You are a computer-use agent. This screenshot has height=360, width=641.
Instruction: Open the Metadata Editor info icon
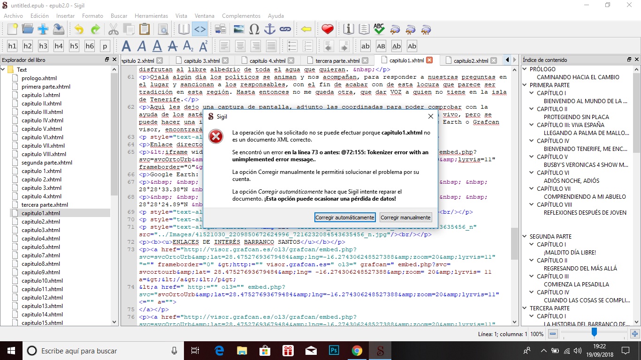click(348, 29)
